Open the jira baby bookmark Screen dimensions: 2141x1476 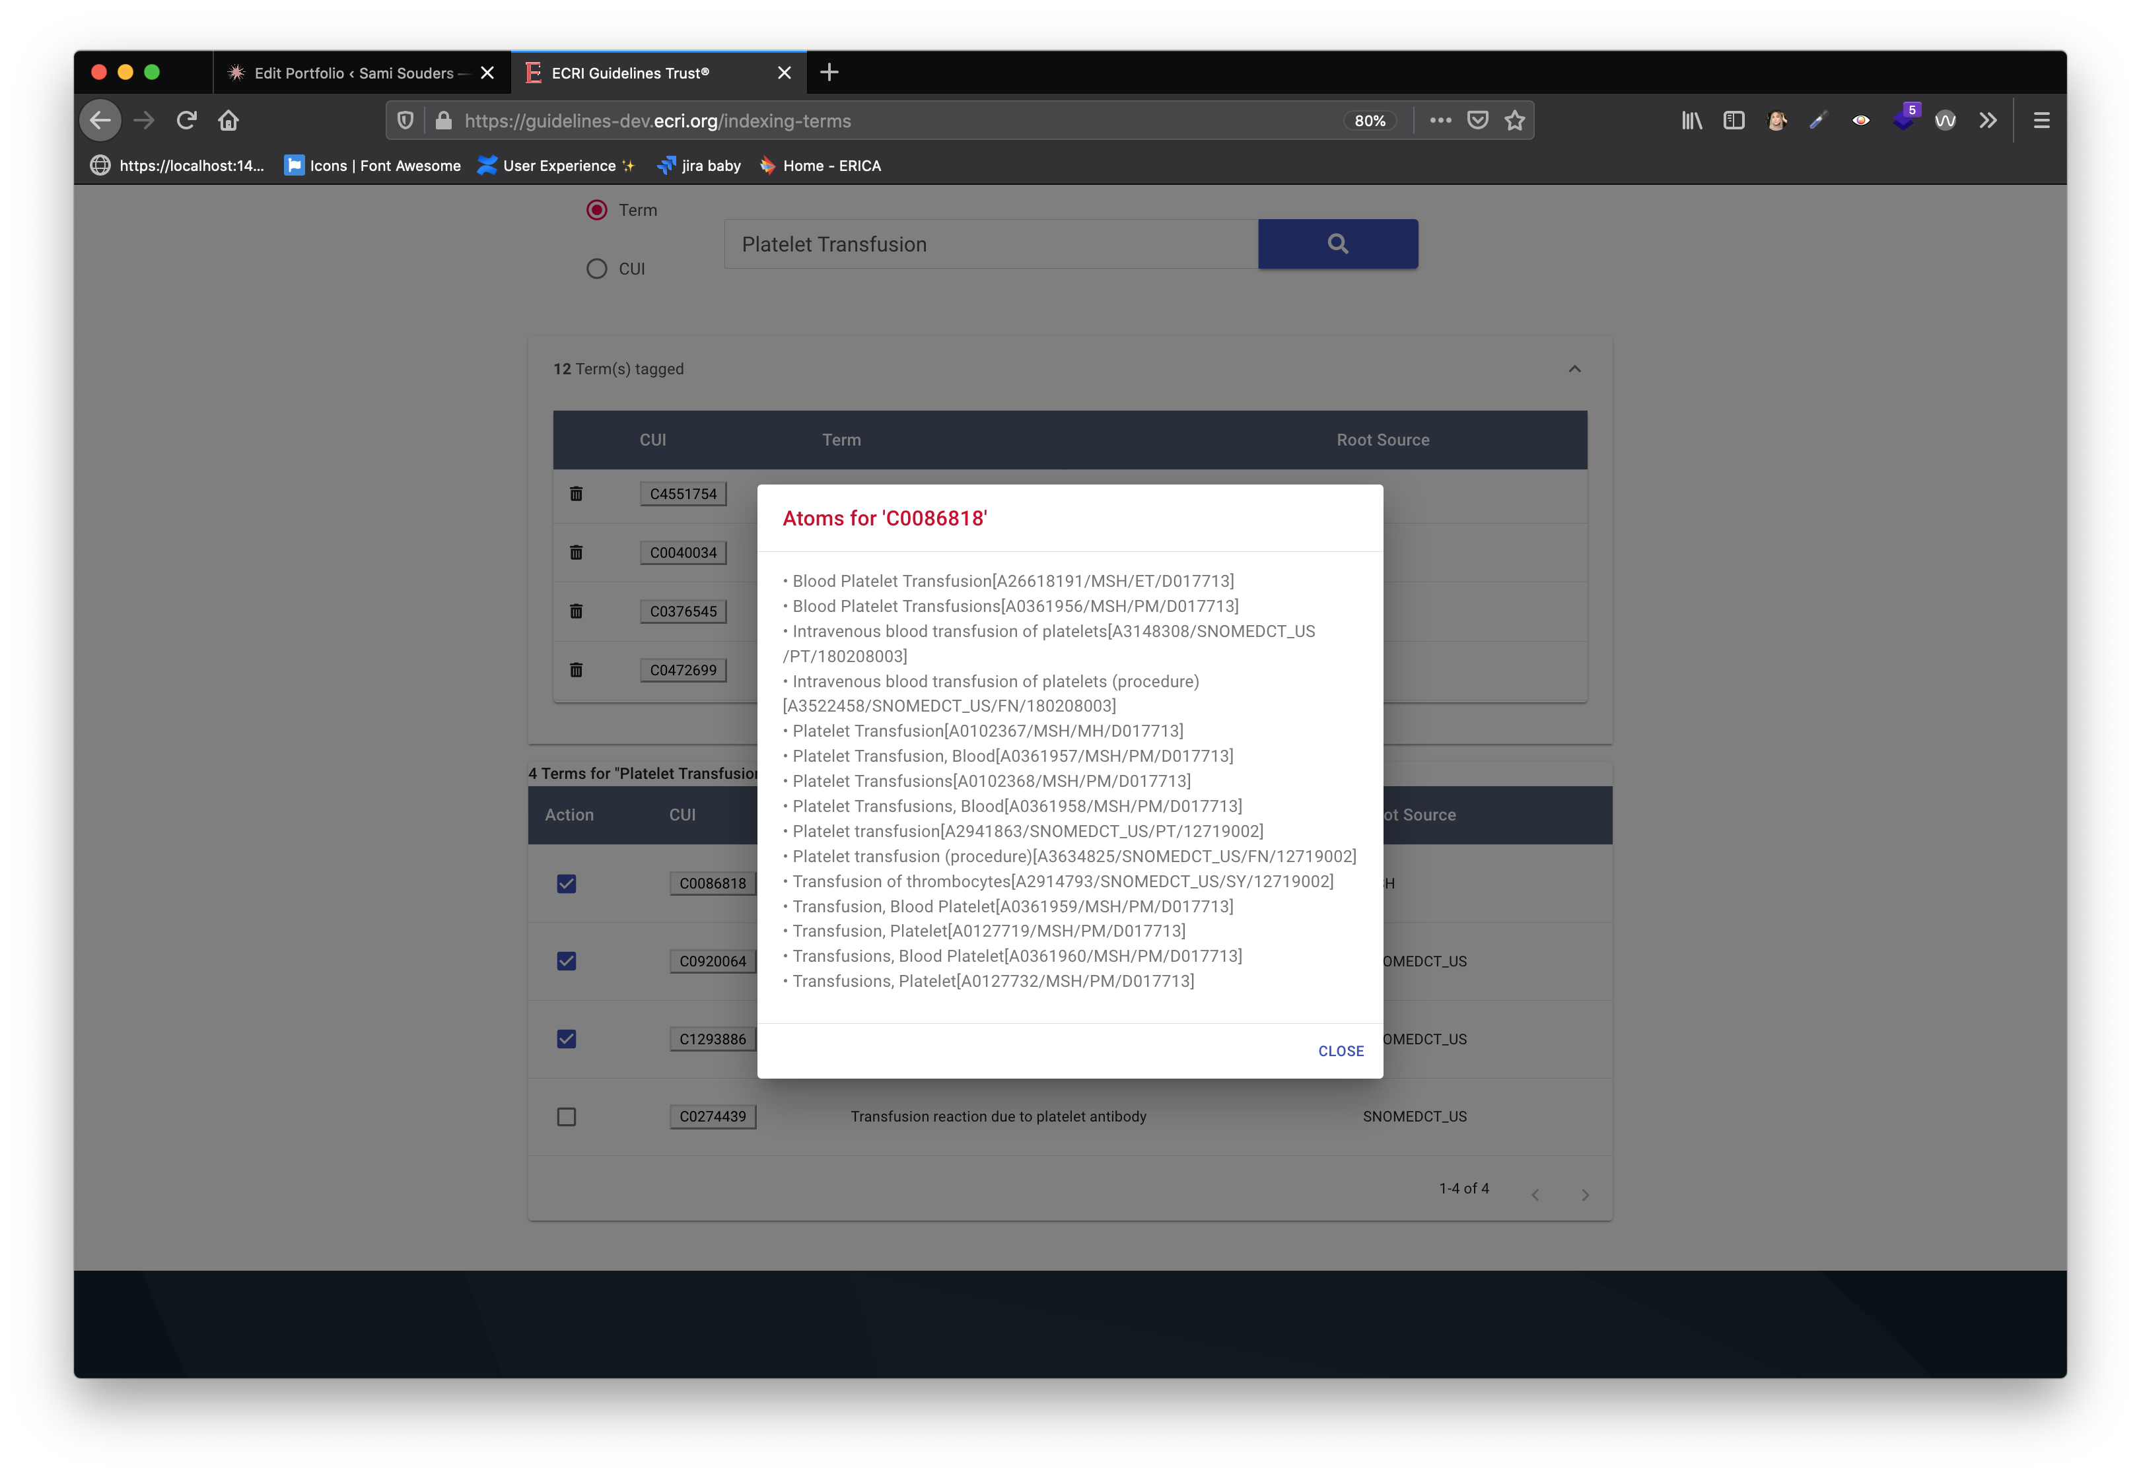click(x=699, y=166)
